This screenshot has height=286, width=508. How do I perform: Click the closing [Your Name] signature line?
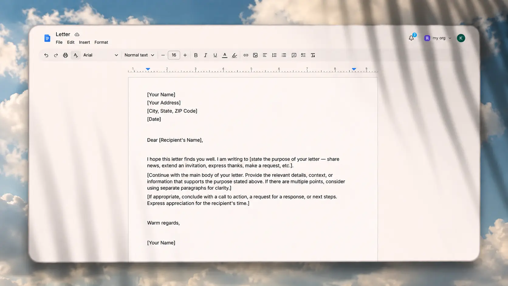tap(161, 243)
